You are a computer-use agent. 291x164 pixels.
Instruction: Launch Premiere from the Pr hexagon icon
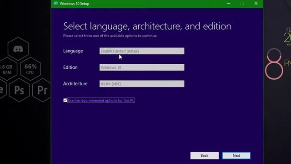42,90
